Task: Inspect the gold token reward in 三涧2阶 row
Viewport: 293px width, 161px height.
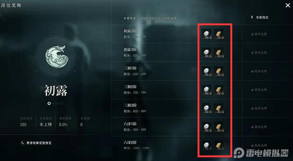Action: pos(218,90)
